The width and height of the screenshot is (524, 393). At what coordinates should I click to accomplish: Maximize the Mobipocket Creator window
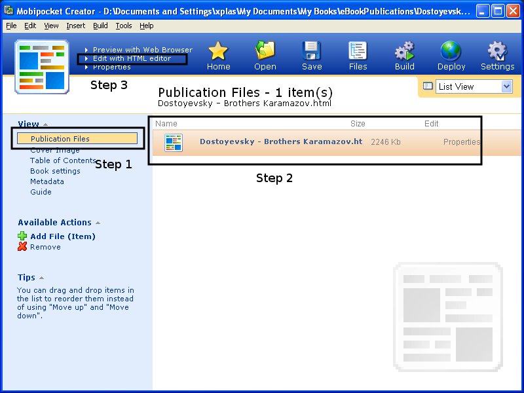click(498, 11)
